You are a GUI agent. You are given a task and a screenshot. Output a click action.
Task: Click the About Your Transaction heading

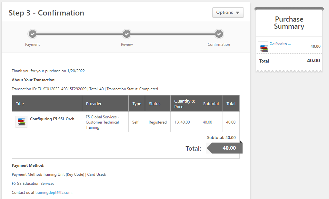click(34, 80)
